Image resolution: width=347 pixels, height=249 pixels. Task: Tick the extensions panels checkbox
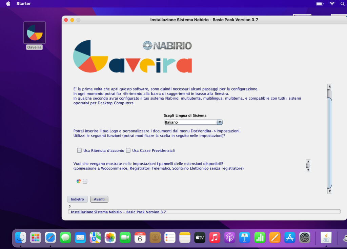[85, 181]
